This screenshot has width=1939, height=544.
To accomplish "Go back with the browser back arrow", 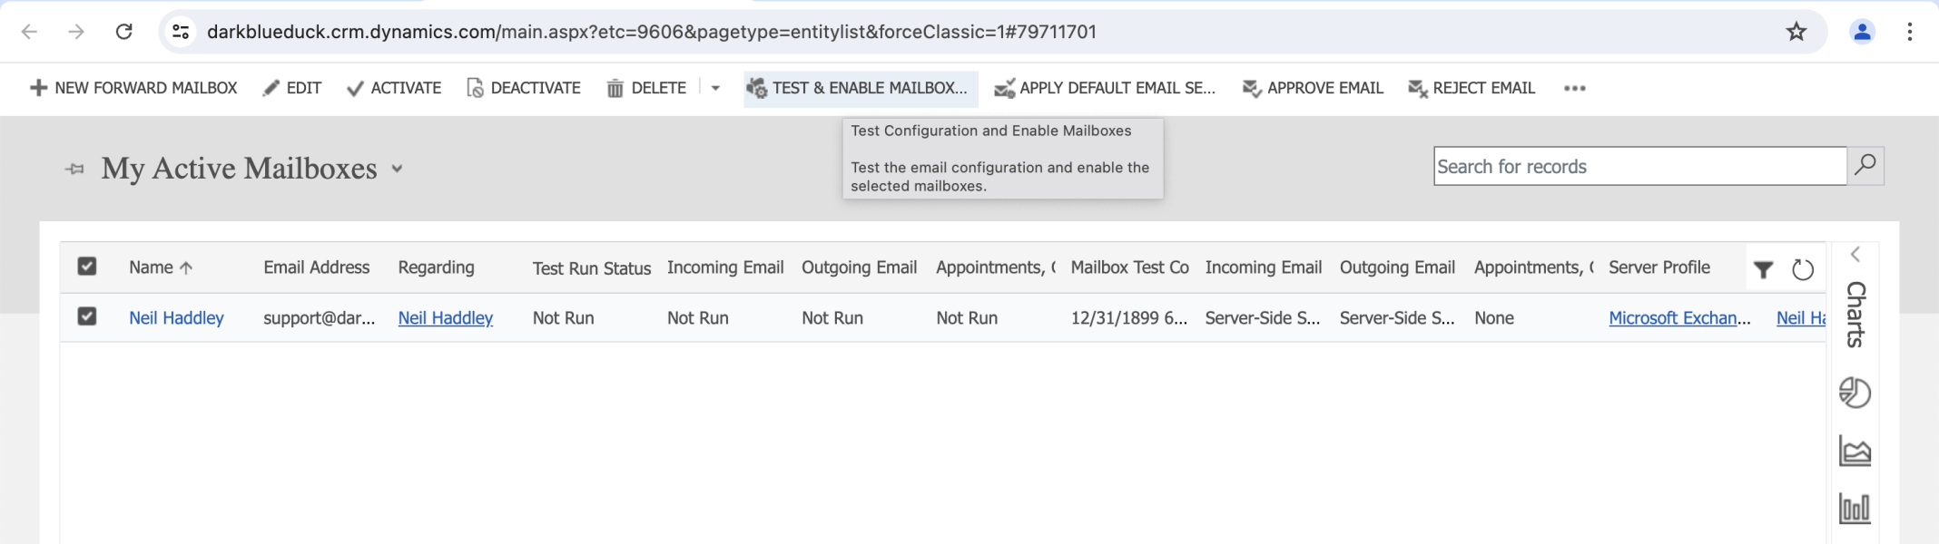I will point(29,32).
